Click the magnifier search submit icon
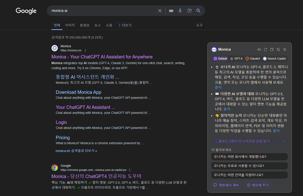Screen dimensions: 303x196 click(198, 11)
